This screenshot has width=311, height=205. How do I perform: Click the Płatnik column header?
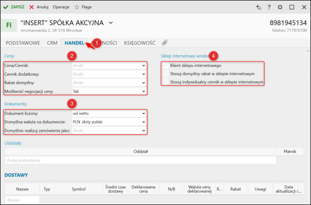tap(290, 151)
